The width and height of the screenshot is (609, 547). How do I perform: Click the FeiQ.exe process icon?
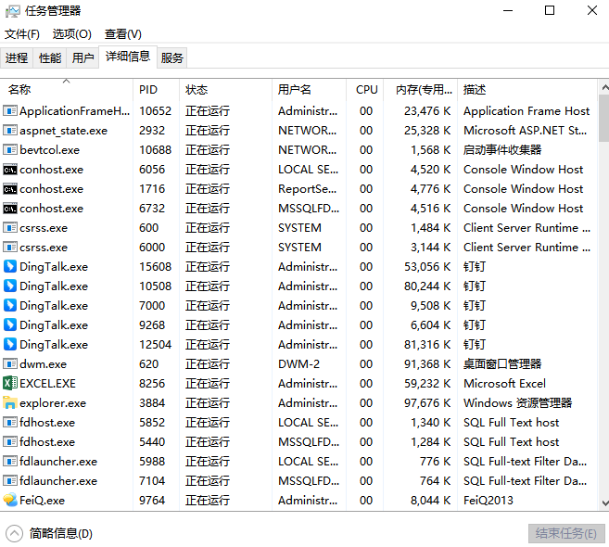pos(10,500)
